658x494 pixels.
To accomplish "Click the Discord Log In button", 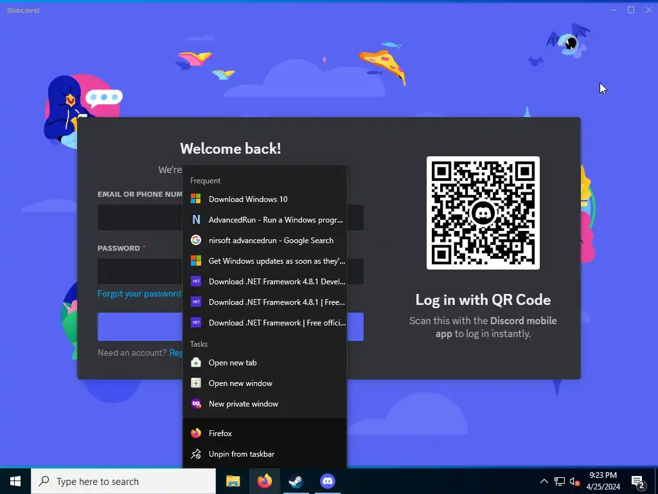I will (231, 326).
